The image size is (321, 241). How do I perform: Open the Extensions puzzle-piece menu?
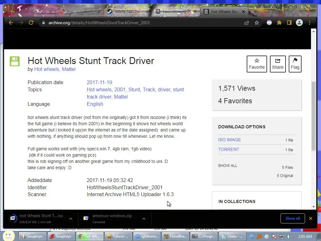279,23
